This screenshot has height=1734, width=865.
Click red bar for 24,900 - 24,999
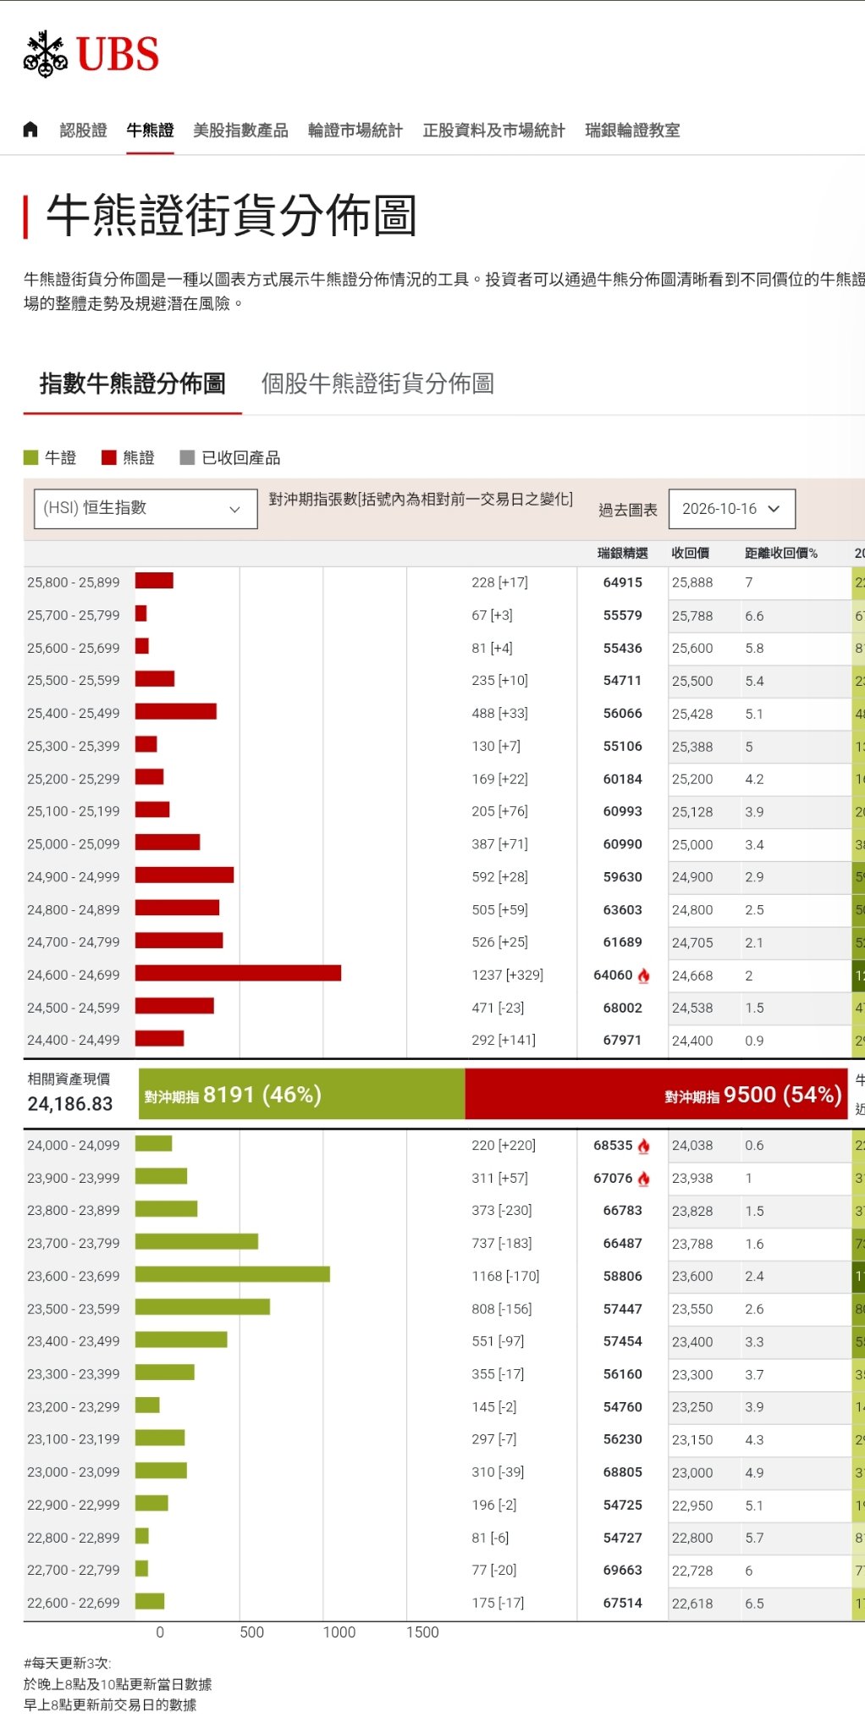tap(185, 875)
